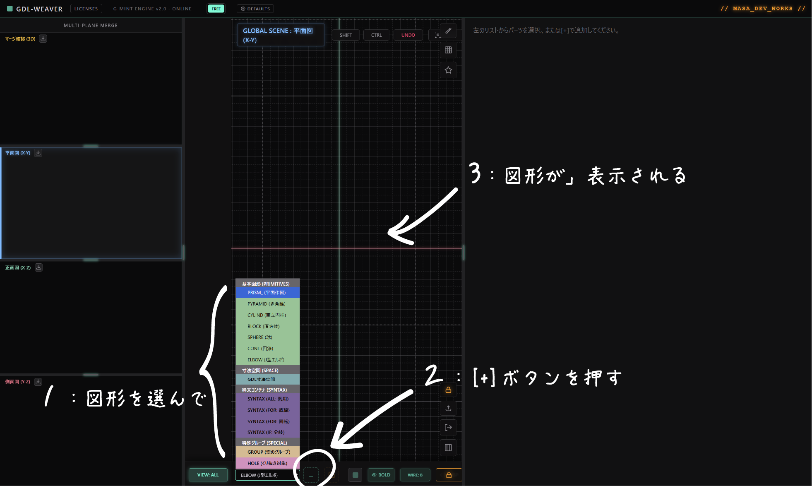This screenshot has height=486, width=812.
Task: Open the ELBOW (J型エルボ) shape dropdown
Action: (267, 475)
